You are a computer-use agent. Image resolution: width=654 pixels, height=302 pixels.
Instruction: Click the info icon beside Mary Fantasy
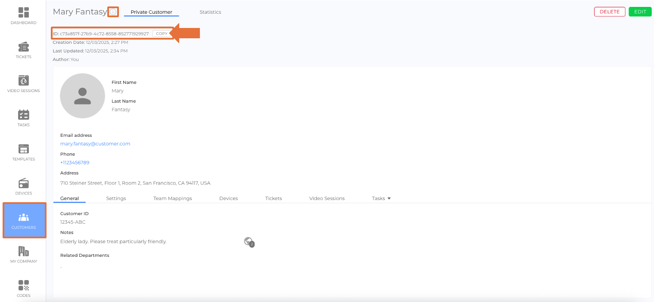point(113,12)
